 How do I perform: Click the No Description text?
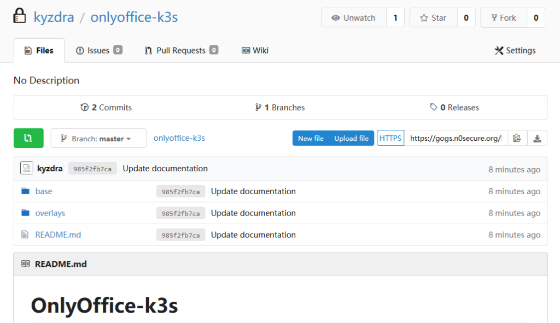pyautogui.click(x=46, y=81)
